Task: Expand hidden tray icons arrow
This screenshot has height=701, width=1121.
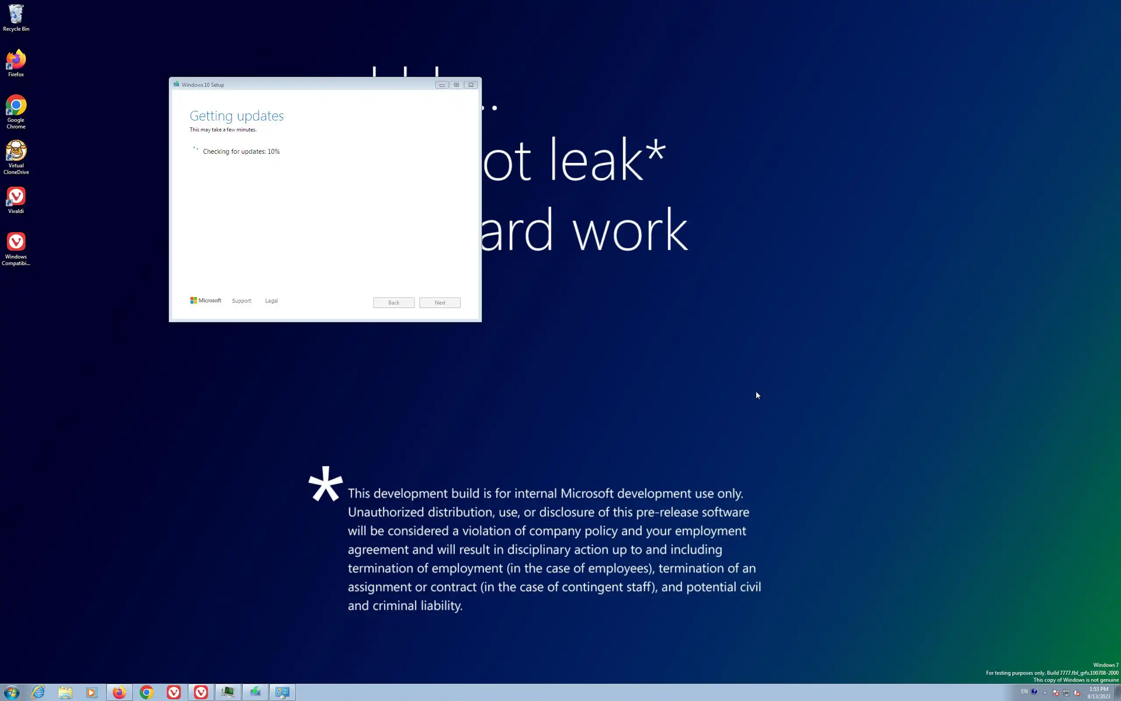Action: [1045, 693]
